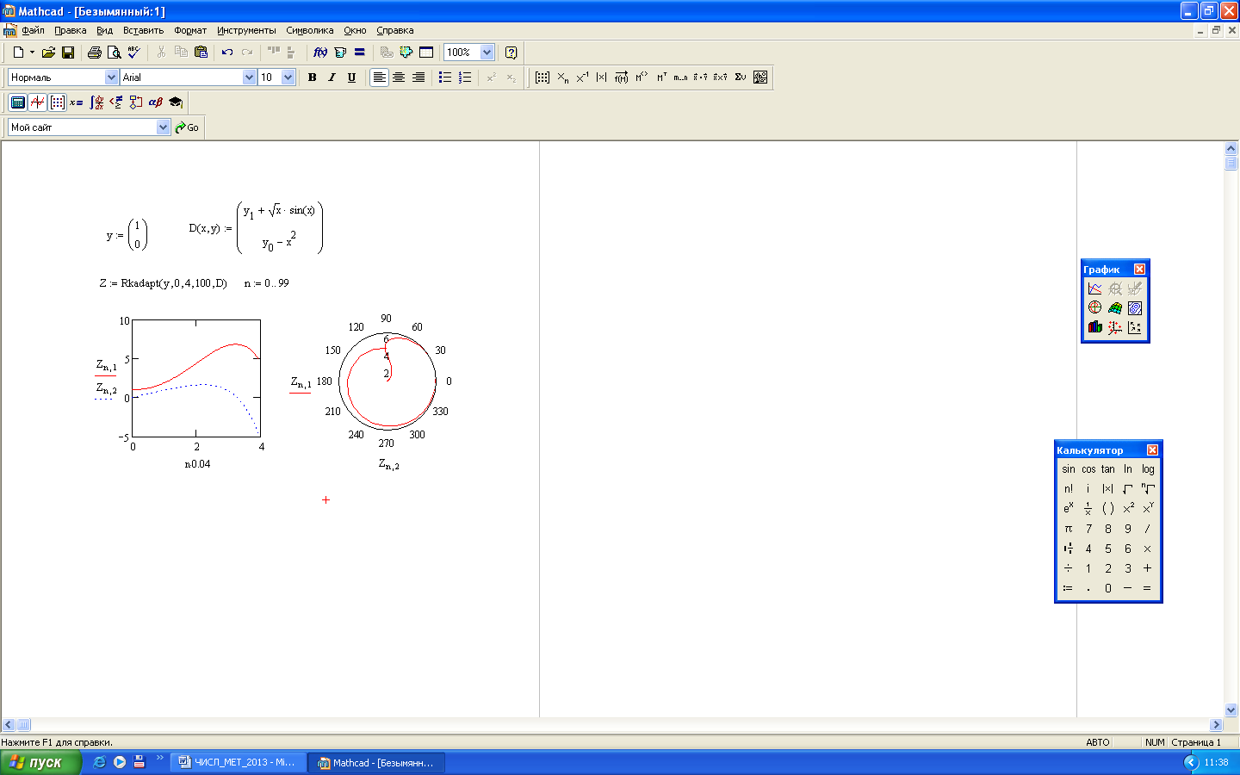
Task: Open the Формат menu
Action: (x=190, y=30)
